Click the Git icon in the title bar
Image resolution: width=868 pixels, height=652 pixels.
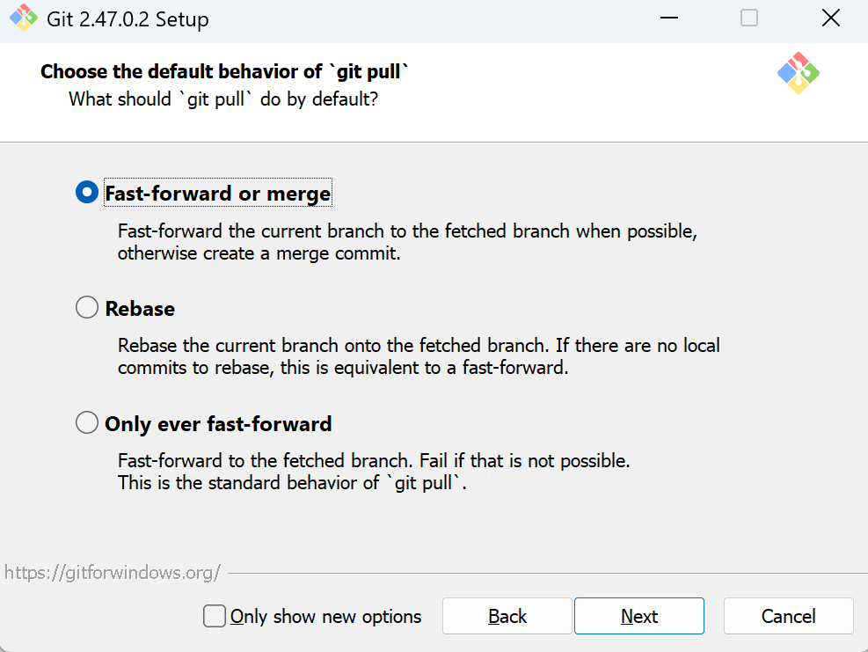(x=23, y=18)
